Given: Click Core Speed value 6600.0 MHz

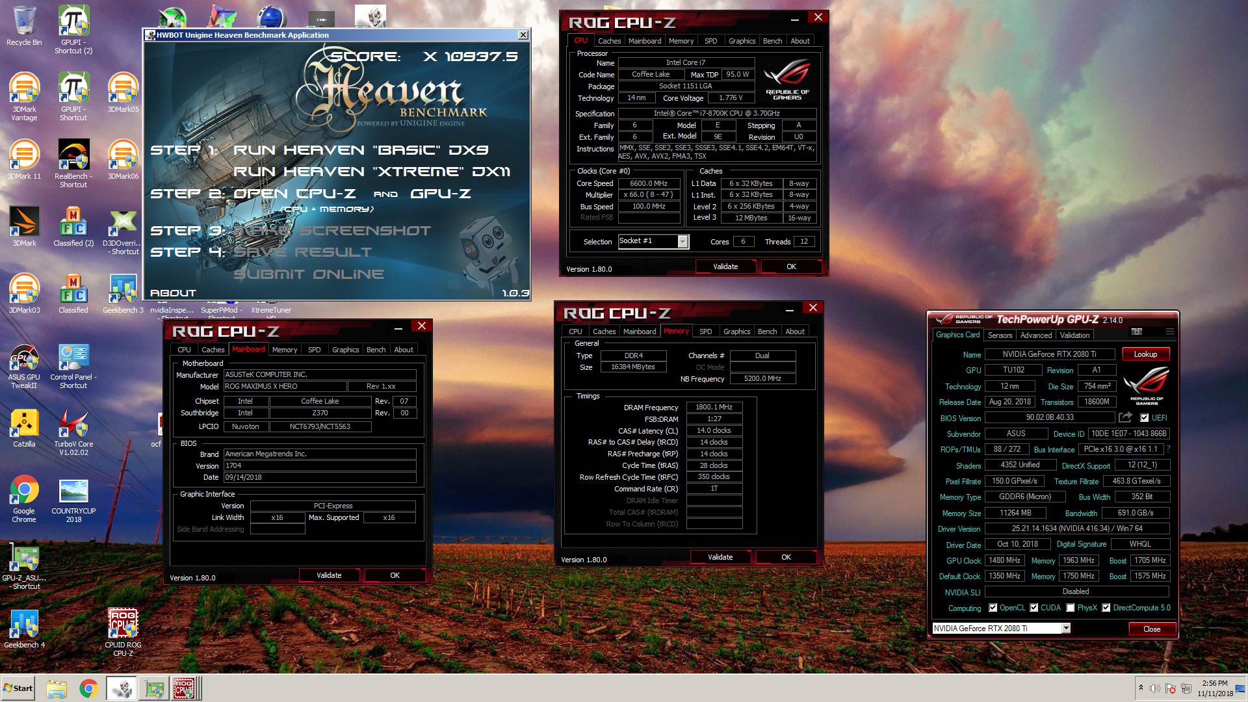Looking at the screenshot, I should click(649, 183).
